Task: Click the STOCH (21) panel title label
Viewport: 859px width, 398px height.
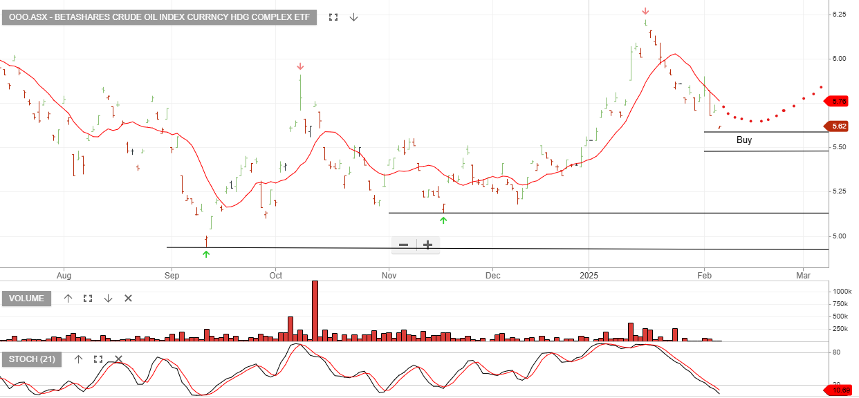Action: point(33,359)
